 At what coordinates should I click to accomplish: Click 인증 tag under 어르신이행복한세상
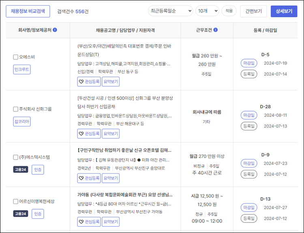coord(38,214)
